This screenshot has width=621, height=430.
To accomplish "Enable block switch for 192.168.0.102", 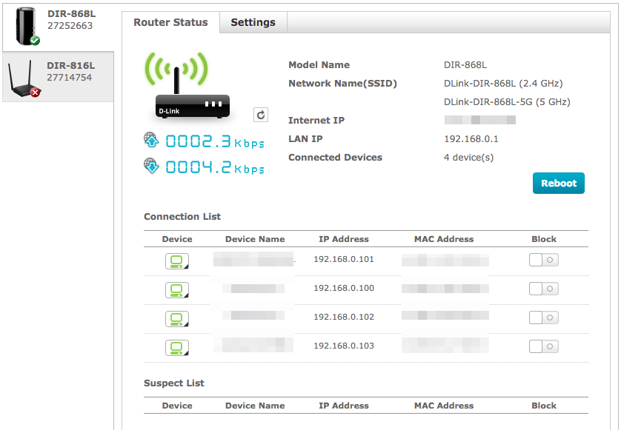I will tap(543, 318).
